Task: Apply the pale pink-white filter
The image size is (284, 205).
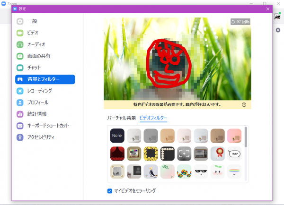Action: click(x=184, y=136)
